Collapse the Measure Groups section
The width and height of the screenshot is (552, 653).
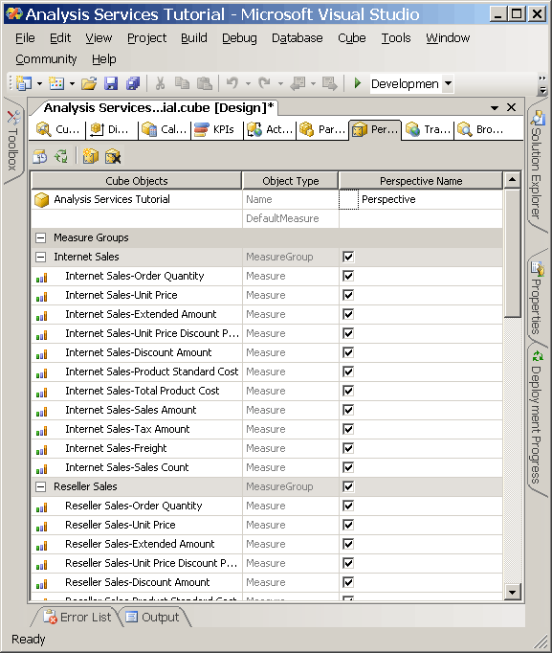click(41, 237)
